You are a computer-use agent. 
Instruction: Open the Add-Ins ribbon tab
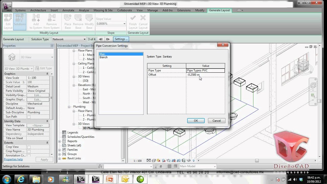tap(168, 10)
